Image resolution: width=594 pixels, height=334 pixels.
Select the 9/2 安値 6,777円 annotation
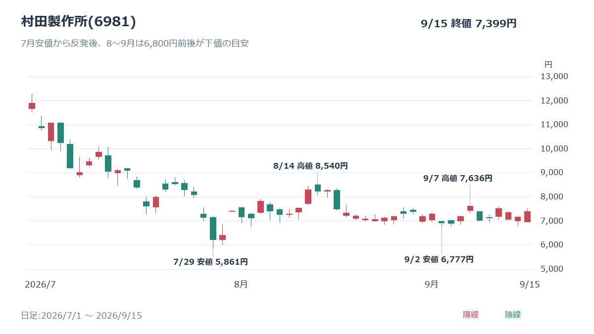coord(439,259)
